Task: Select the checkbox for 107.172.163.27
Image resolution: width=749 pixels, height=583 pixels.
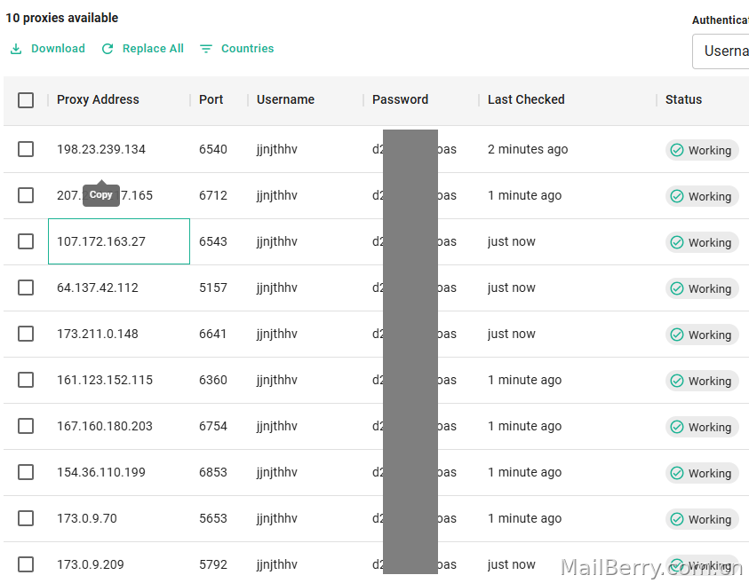Action: [26, 241]
